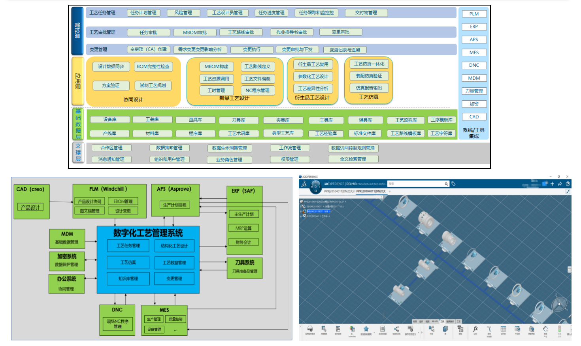
Task: Open the Help question mark icon
Action: click(568, 184)
